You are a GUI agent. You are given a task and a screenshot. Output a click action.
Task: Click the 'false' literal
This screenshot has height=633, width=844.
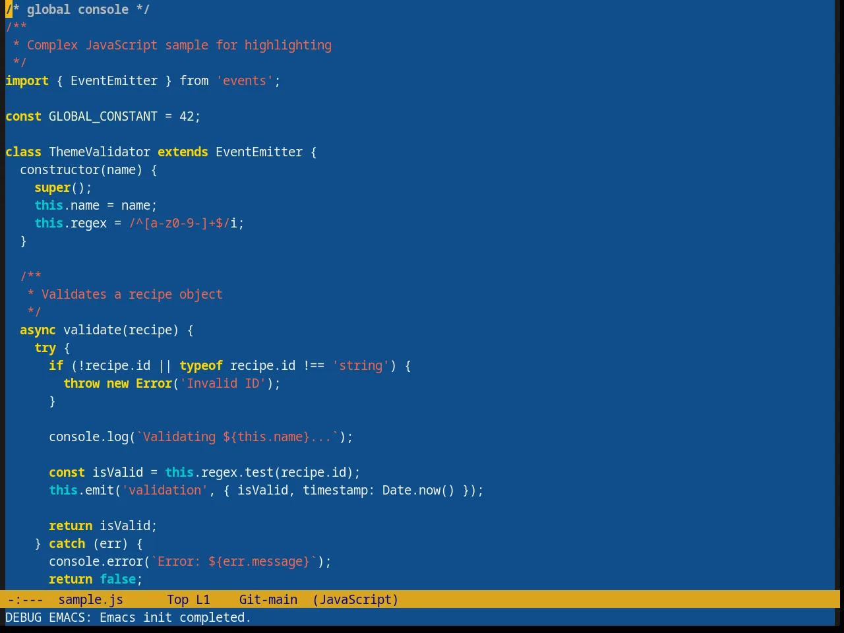click(117, 579)
